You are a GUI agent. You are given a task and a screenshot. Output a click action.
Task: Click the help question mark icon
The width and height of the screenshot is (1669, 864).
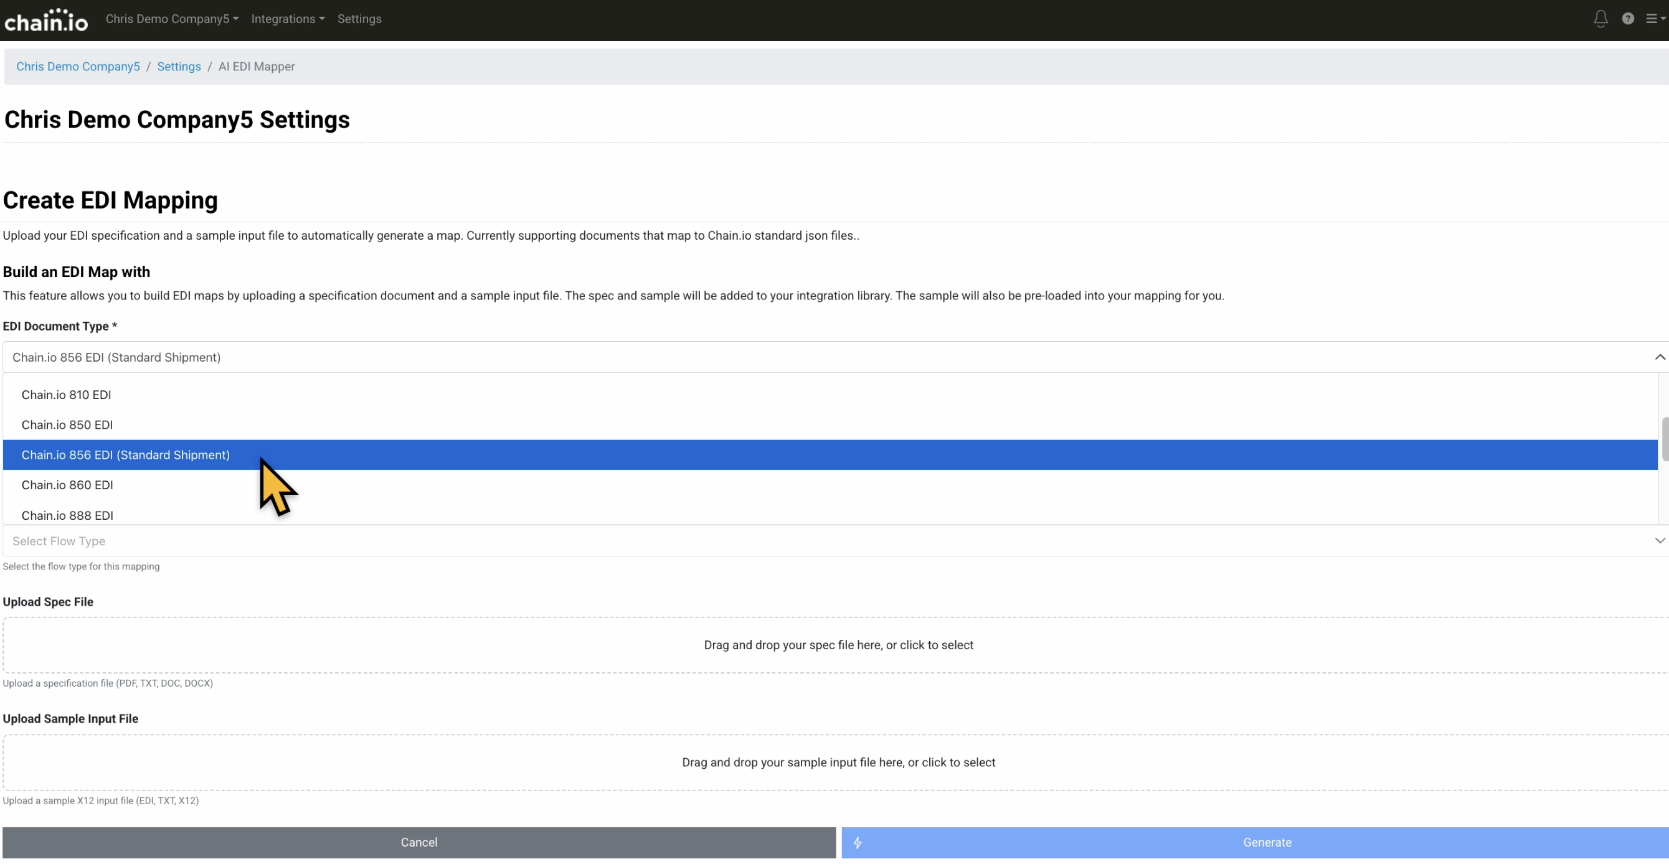(x=1627, y=19)
